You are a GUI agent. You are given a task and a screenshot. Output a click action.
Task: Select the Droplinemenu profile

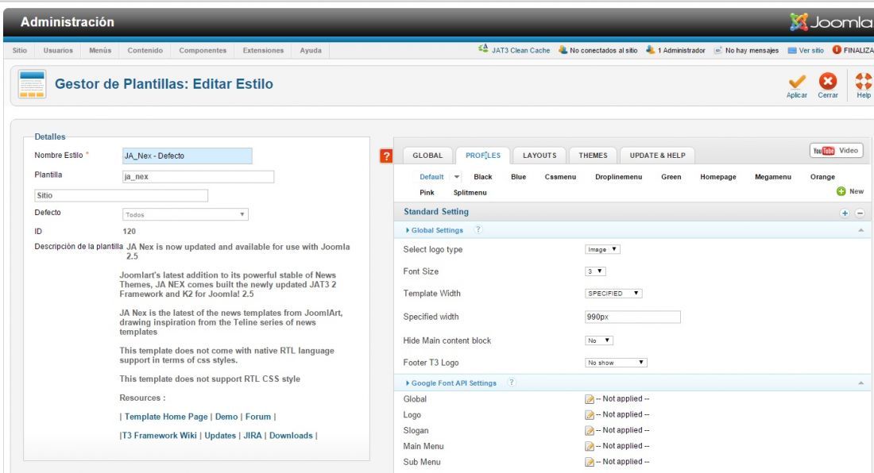click(x=618, y=177)
